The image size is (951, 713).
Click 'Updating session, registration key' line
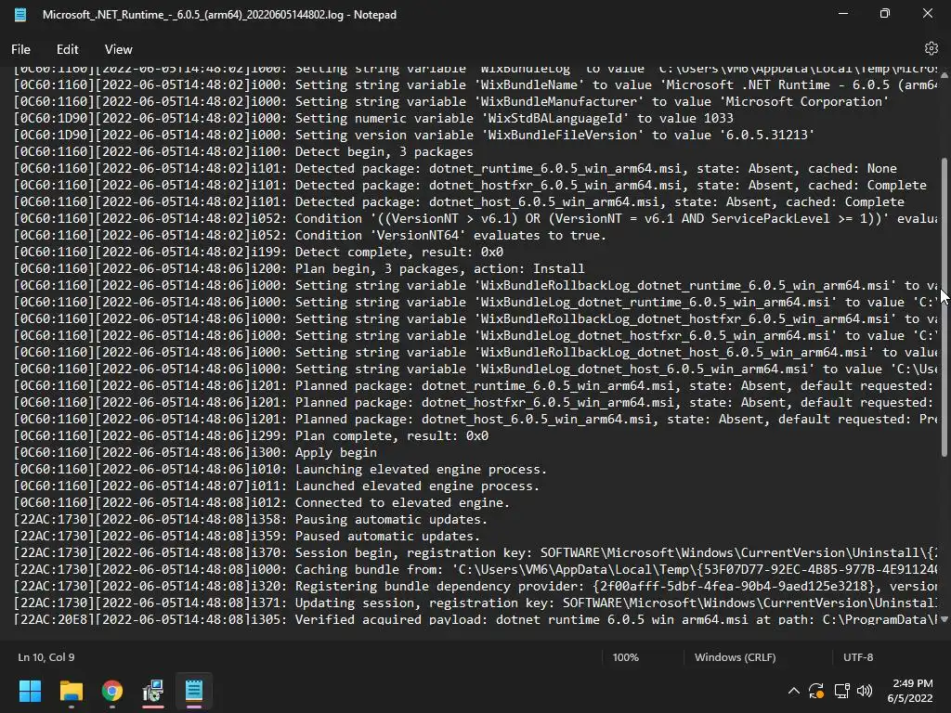point(475,603)
